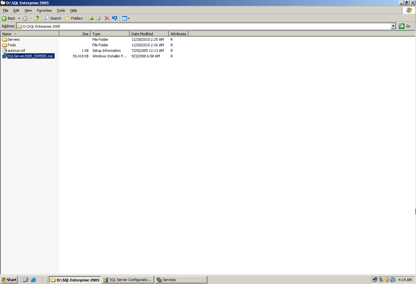Image resolution: width=416 pixels, height=284 pixels.
Task: Sort files by Size column
Action: coord(75,34)
